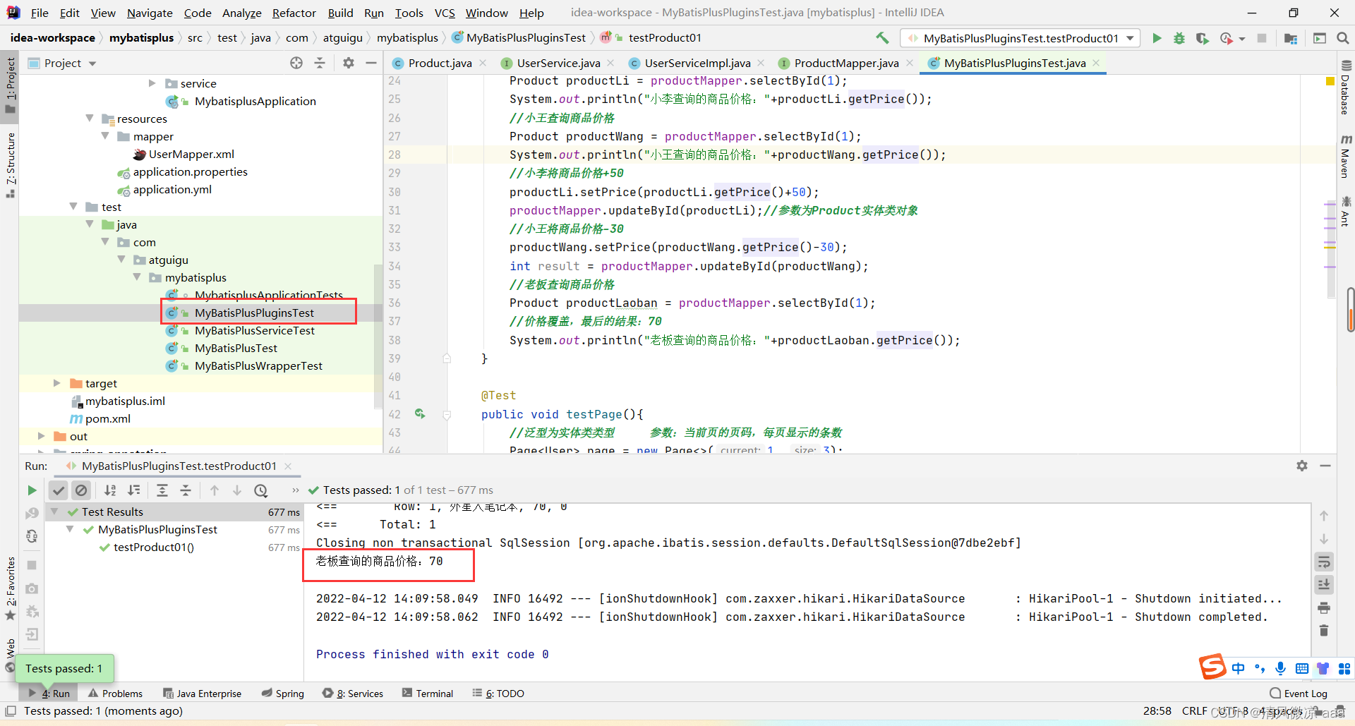Click scroll to end console icon
The width and height of the screenshot is (1355, 726).
[x=1324, y=584]
